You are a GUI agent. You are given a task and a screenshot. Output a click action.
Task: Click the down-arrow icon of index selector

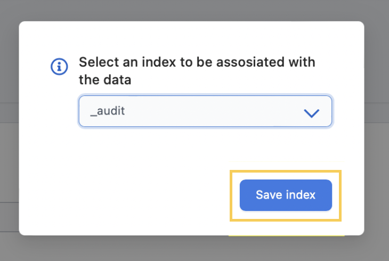tap(311, 113)
